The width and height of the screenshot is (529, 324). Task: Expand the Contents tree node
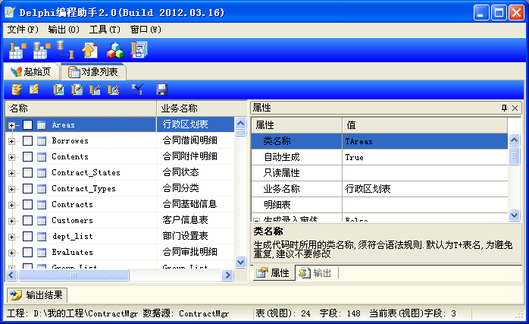pos(12,157)
